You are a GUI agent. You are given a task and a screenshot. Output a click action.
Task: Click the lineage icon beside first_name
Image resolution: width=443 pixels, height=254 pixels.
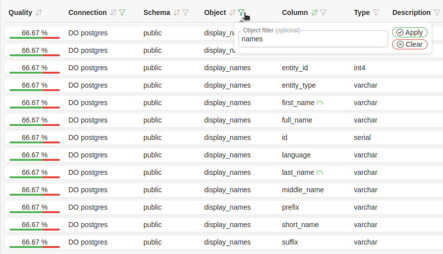pos(320,103)
